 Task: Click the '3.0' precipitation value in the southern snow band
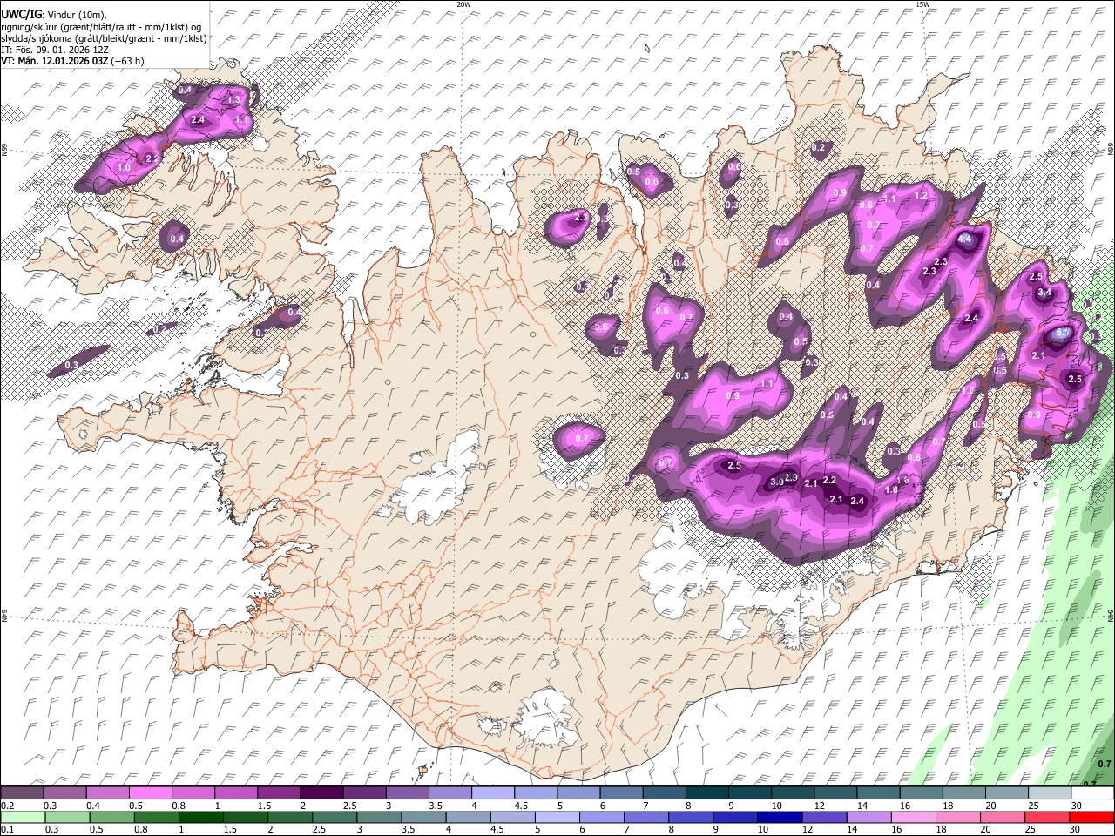(777, 482)
